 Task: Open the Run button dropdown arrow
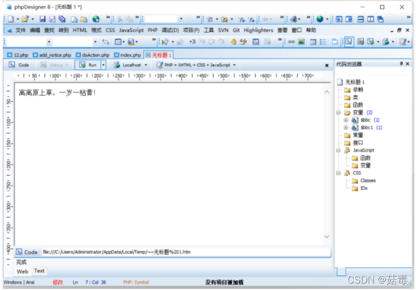(103, 65)
